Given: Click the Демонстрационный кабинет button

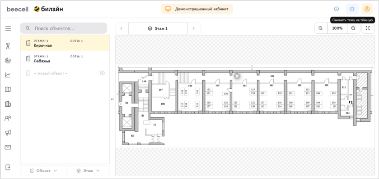Looking at the screenshot, I should (x=197, y=9).
